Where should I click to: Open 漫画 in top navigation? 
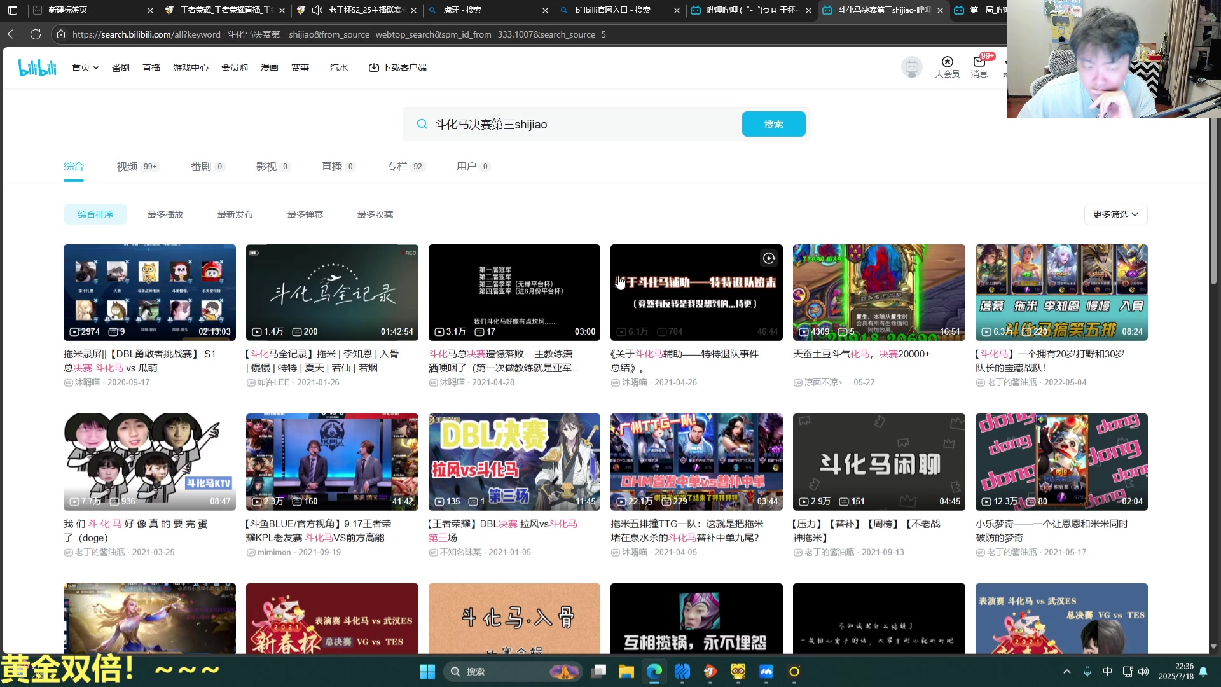(x=270, y=67)
